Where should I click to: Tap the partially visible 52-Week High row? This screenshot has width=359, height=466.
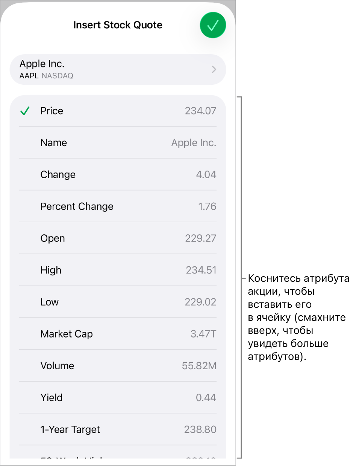point(118,452)
